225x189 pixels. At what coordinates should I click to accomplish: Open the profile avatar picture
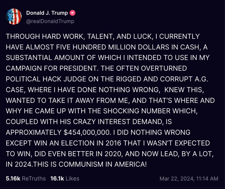coord(14,17)
